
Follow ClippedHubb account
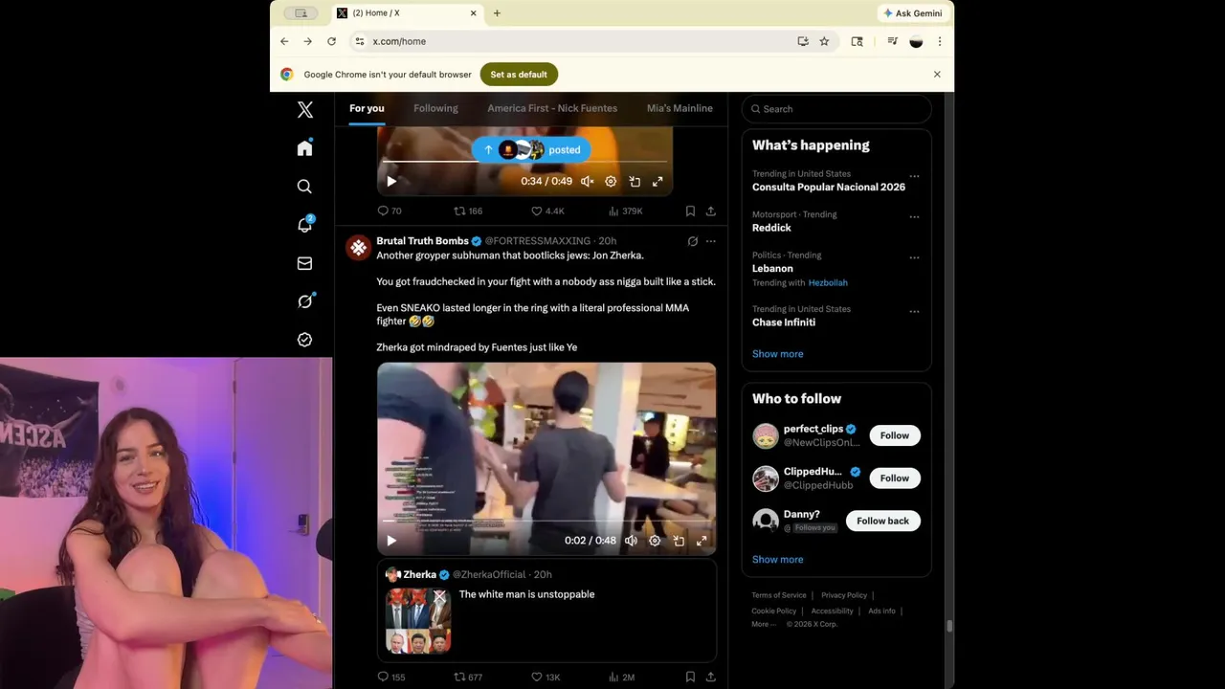tap(895, 478)
